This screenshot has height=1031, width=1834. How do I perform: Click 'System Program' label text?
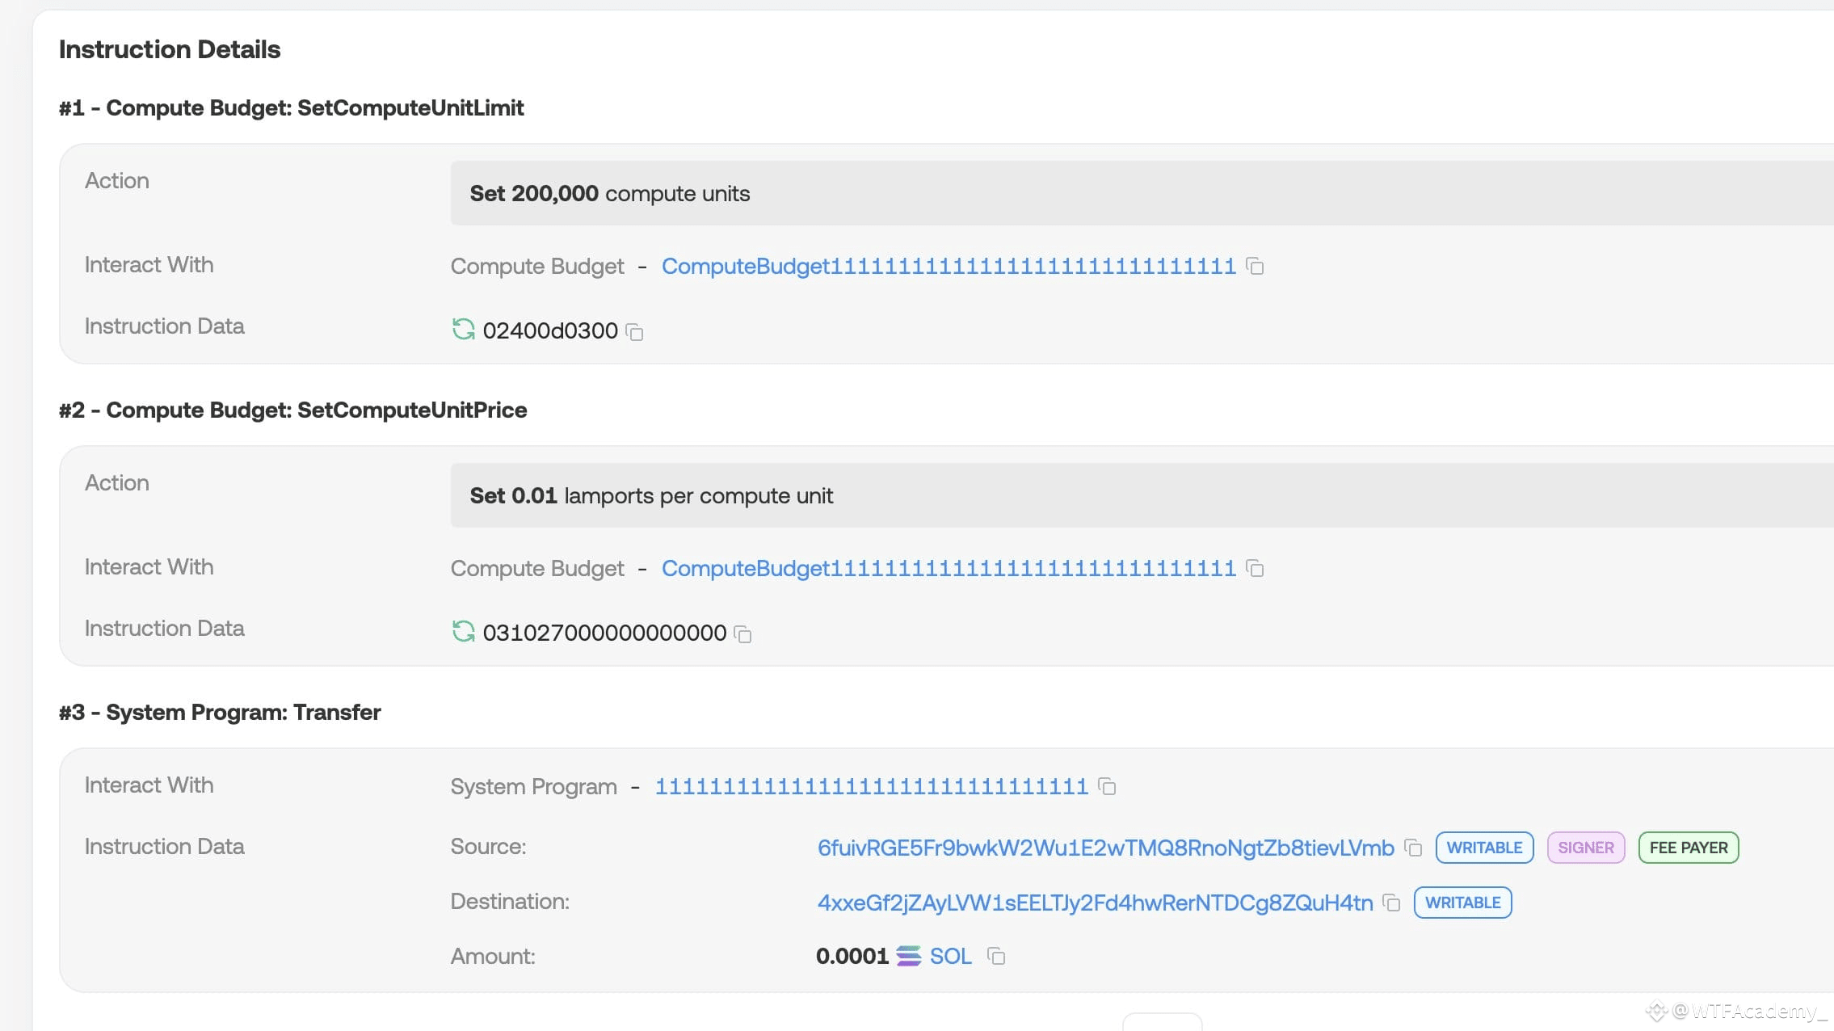pyautogui.click(x=533, y=786)
